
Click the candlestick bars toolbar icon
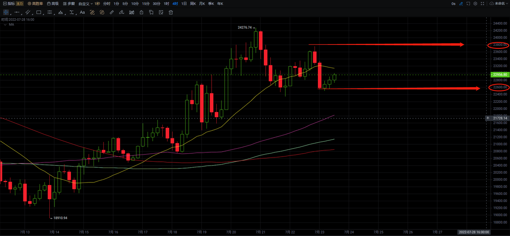132,12
